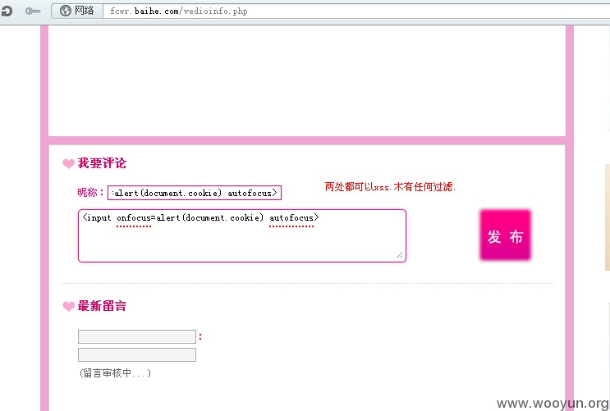Click the first grey input under 最新留言
Viewport: 610px width, 411px height.
tap(137, 336)
